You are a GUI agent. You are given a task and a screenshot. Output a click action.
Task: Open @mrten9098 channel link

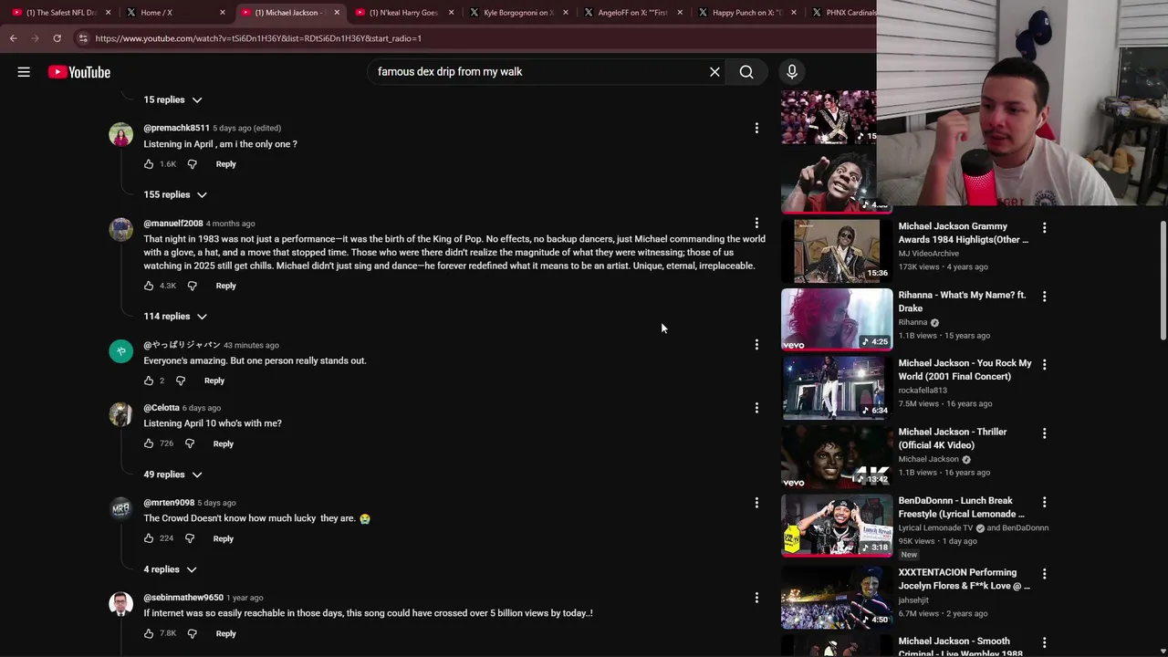click(169, 503)
